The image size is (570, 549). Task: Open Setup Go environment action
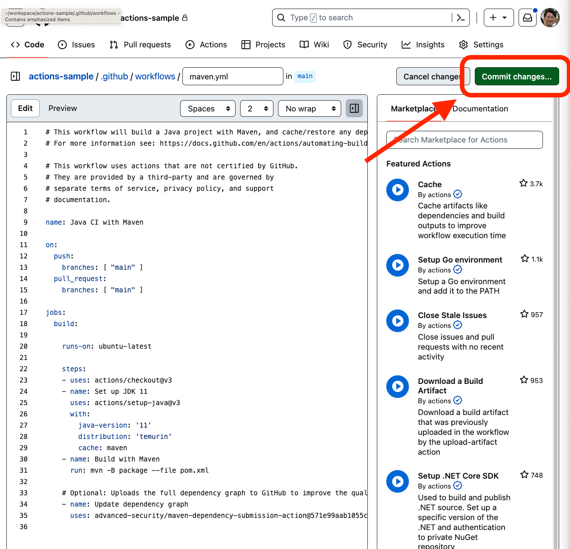coord(460,260)
